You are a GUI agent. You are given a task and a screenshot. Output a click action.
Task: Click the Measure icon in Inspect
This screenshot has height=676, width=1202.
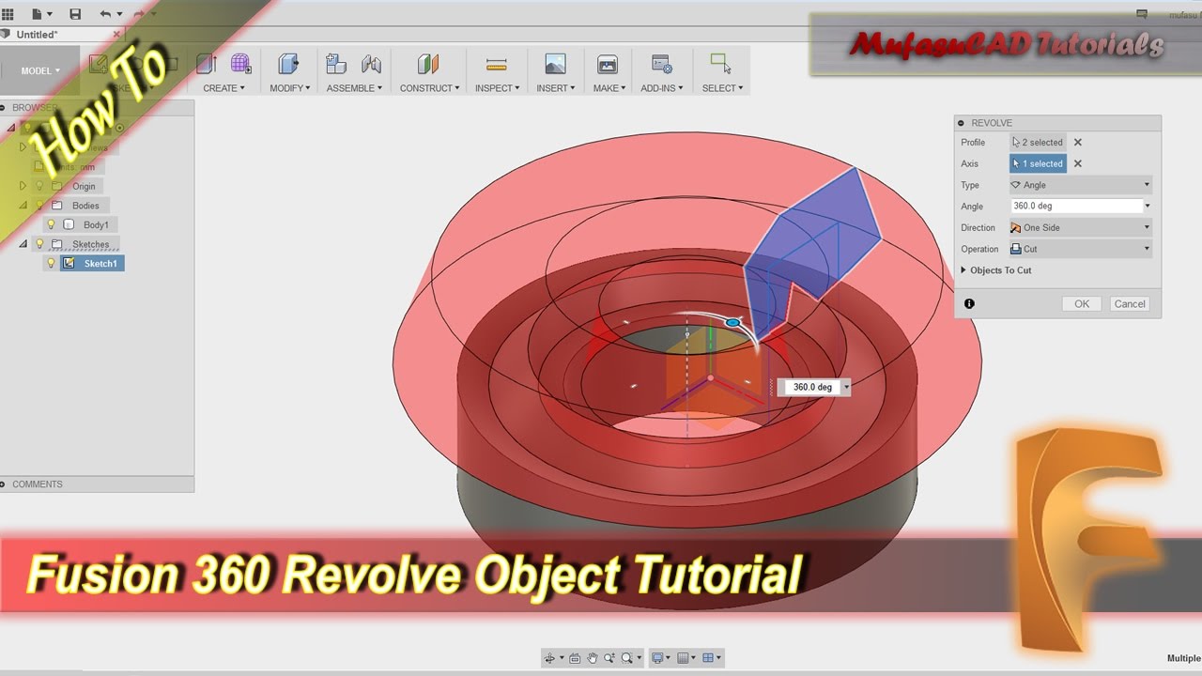pyautogui.click(x=497, y=64)
